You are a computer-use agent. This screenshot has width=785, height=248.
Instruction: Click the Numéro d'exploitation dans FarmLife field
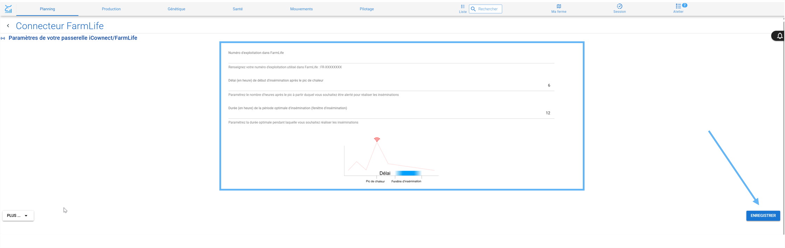(x=391, y=57)
